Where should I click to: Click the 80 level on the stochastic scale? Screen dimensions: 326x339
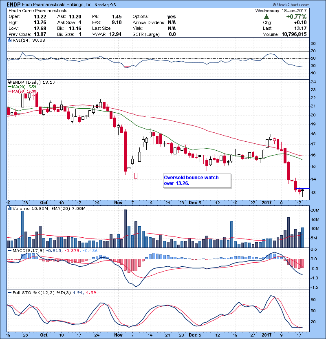pos(313,300)
